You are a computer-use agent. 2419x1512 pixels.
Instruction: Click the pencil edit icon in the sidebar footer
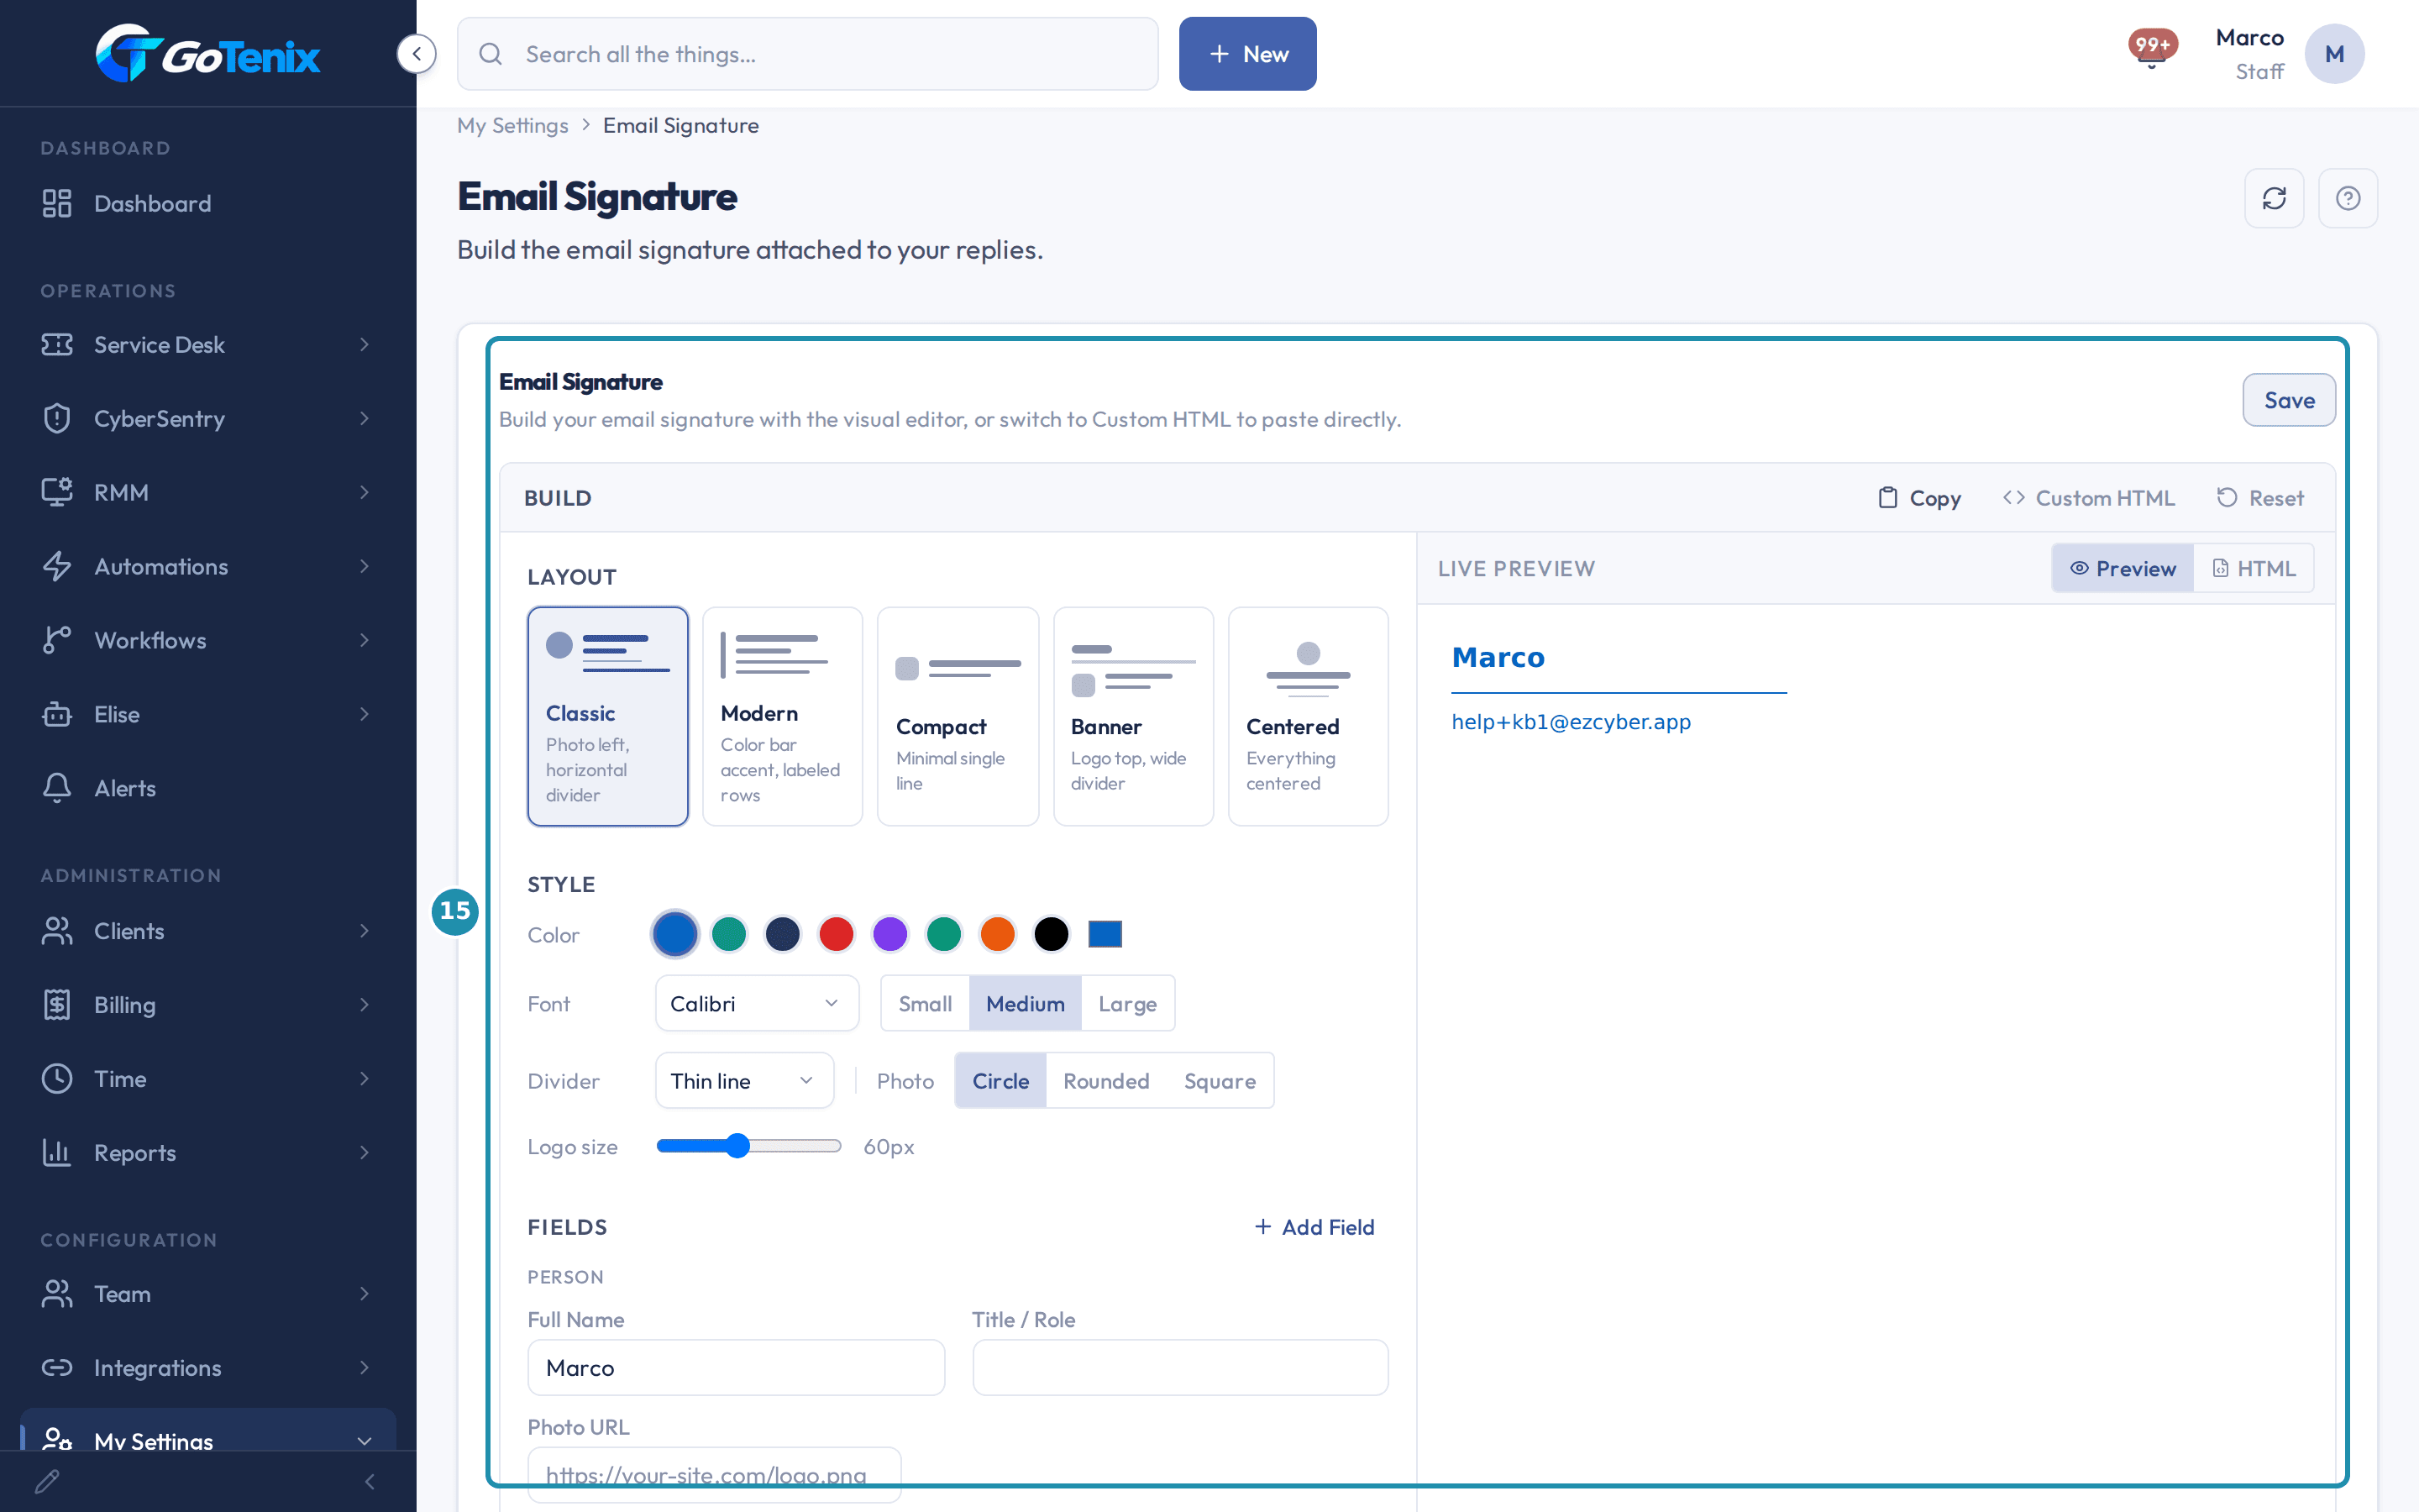coord(47,1481)
